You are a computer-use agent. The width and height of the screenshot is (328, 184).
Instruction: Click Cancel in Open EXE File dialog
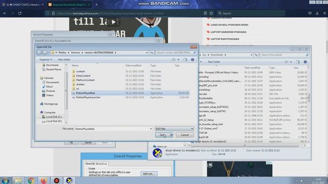pos(184,135)
